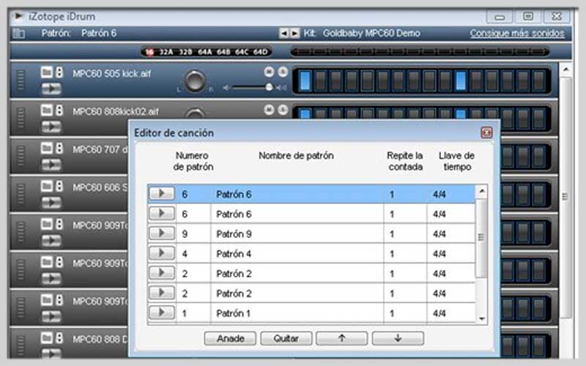Select the 64B pattern section
586x366 pixels.
pyautogui.click(x=223, y=52)
